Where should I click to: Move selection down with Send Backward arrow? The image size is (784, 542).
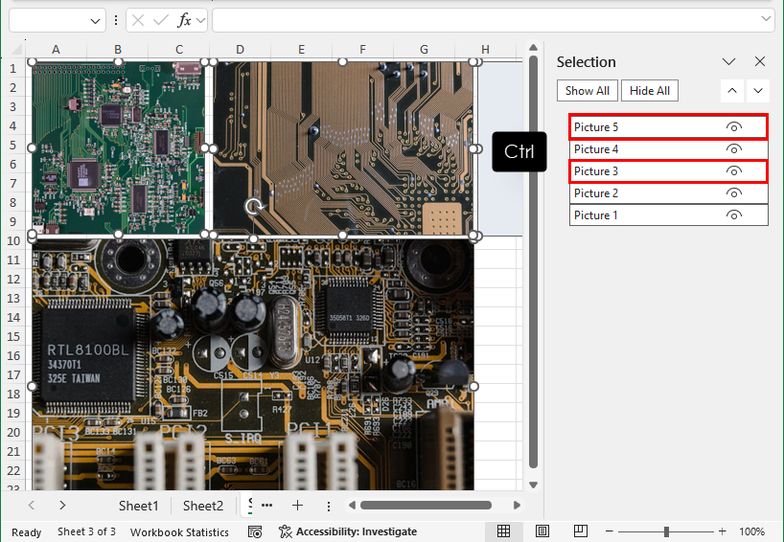(x=758, y=90)
